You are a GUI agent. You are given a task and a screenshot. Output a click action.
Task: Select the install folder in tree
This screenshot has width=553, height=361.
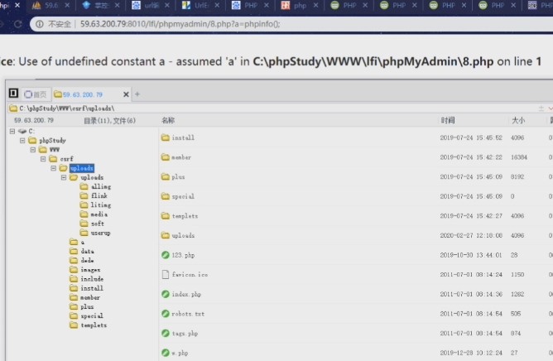point(87,288)
